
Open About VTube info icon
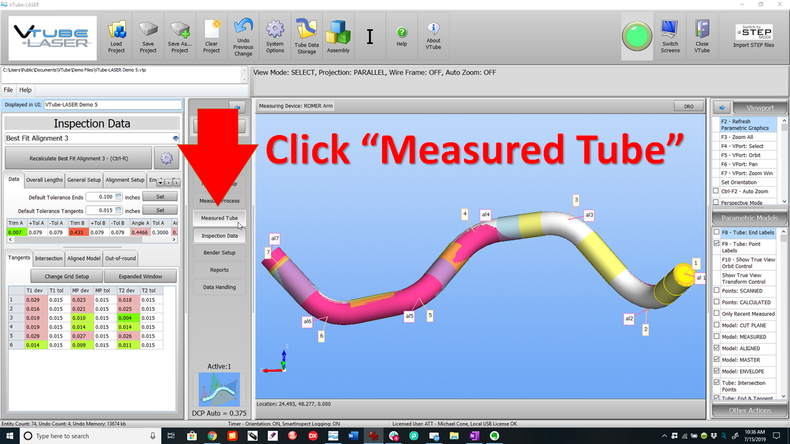pyautogui.click(x=433, y=30)
